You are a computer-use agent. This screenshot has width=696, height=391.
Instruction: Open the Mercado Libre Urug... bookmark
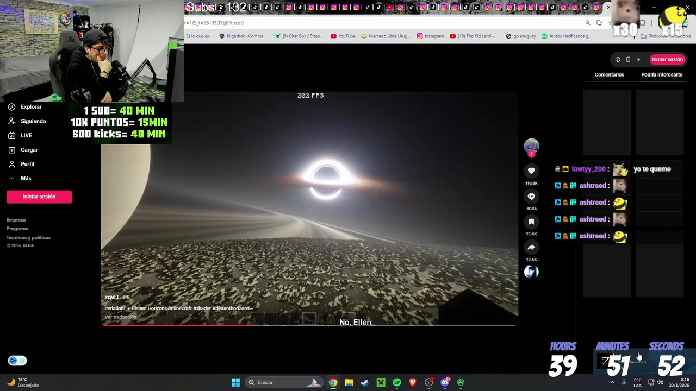pos(386,36)
